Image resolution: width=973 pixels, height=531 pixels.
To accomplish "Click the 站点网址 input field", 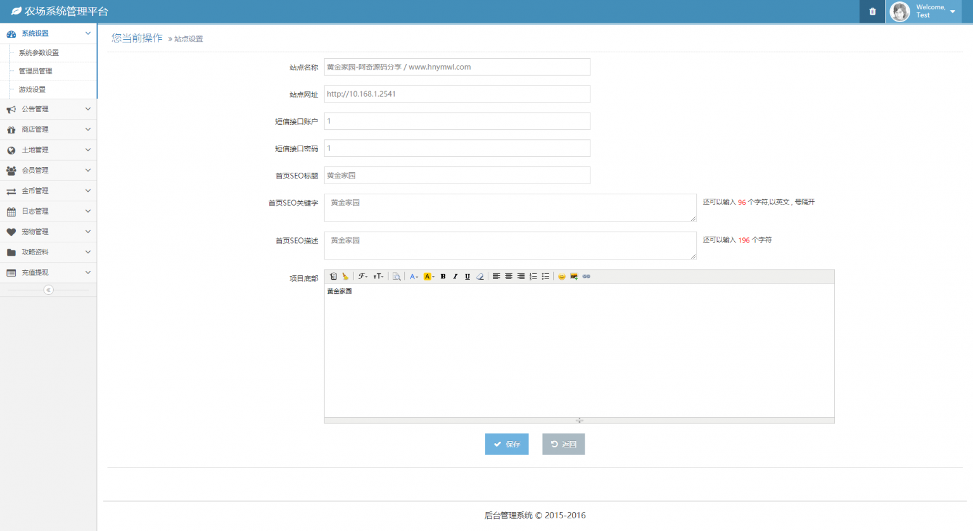I will click(x=457, y=94).
